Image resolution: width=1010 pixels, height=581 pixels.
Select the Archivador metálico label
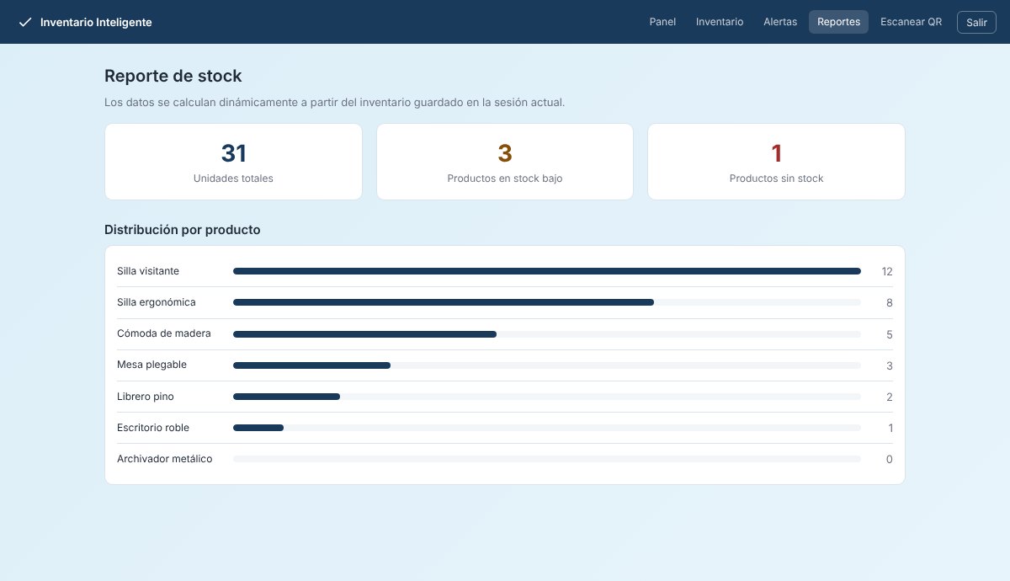[x=165, y=459]
